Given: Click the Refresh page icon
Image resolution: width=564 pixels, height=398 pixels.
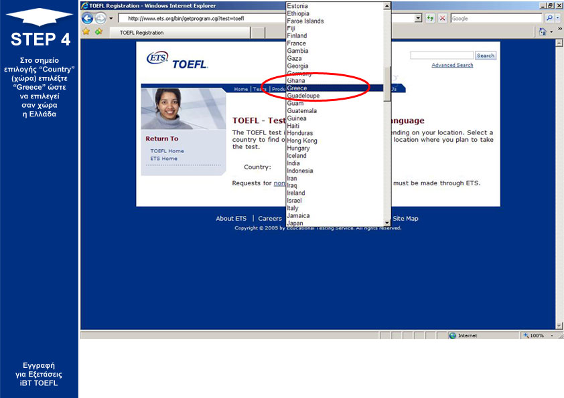Looking at the screenshot, I should tap(430, 18).
